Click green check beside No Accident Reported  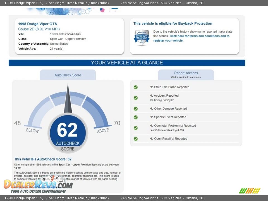136,98
